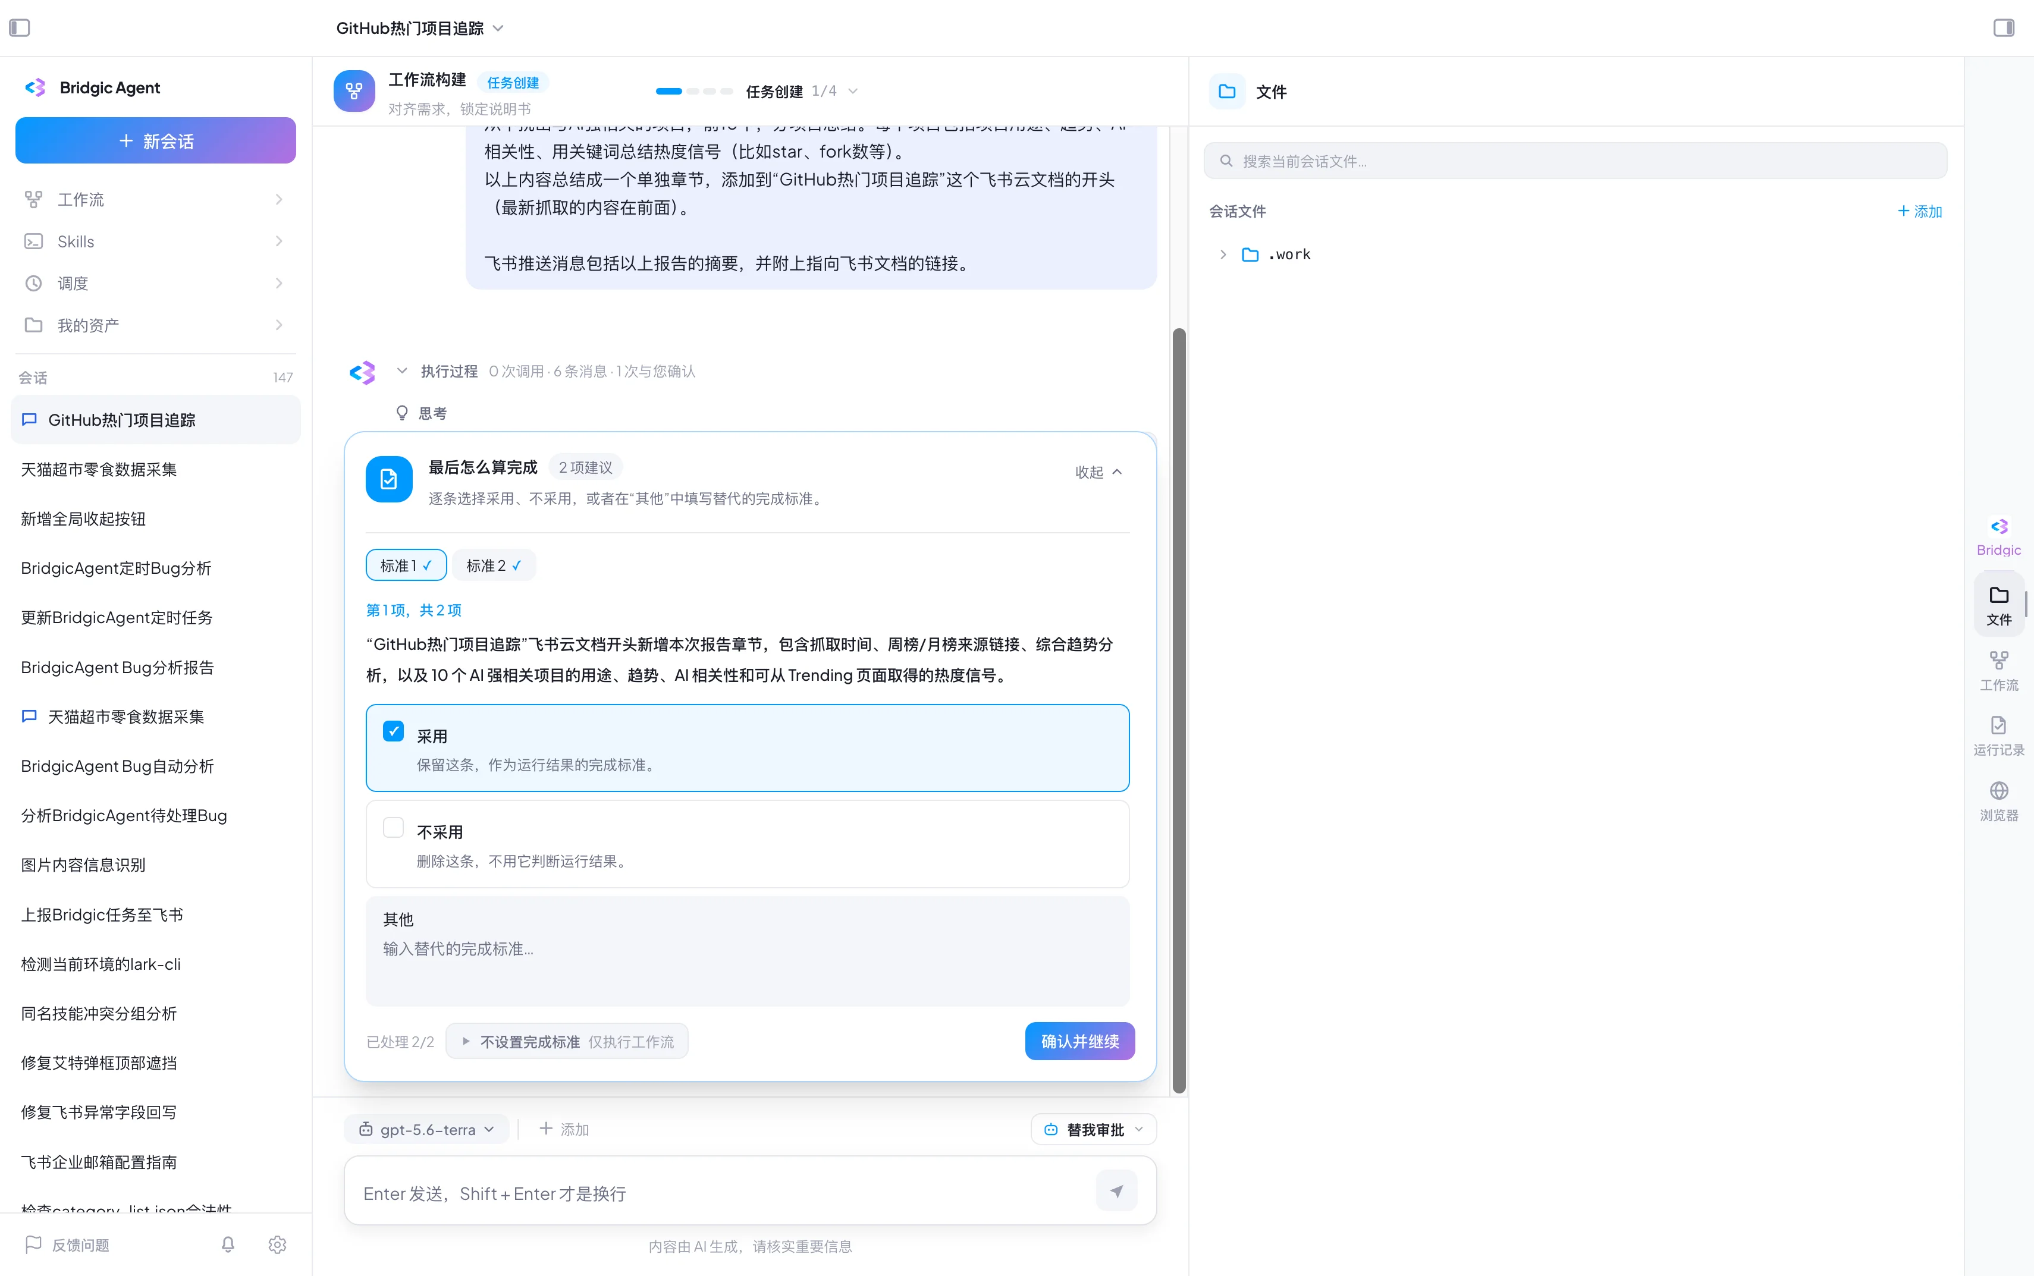Click the chat vertical scrollbar
Viewport: 2034px width, 1276px height.
coord(1179,711)
